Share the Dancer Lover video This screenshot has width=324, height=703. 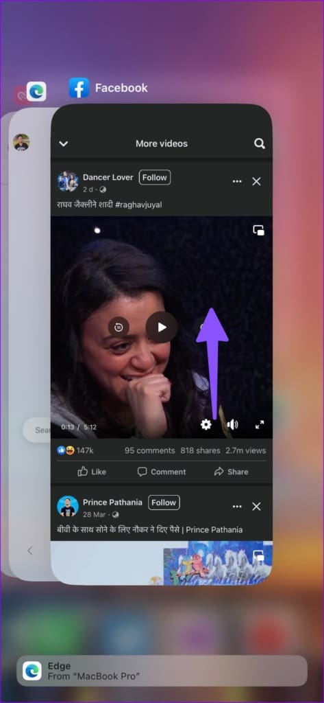[x=231, y=472]
